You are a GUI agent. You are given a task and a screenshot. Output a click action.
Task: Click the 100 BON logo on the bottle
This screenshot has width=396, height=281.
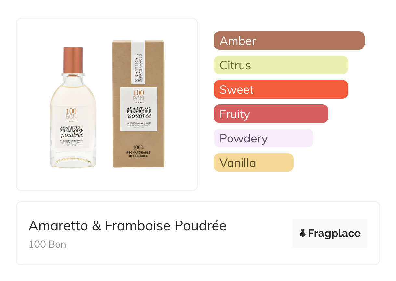pyautogui.click(x=72, y=113)
